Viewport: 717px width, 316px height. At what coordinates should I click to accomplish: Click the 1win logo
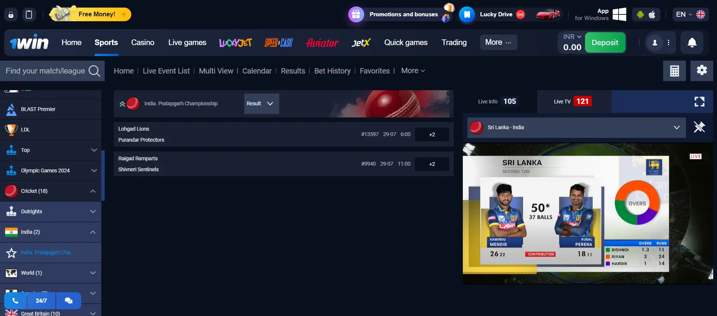point(29,42)
